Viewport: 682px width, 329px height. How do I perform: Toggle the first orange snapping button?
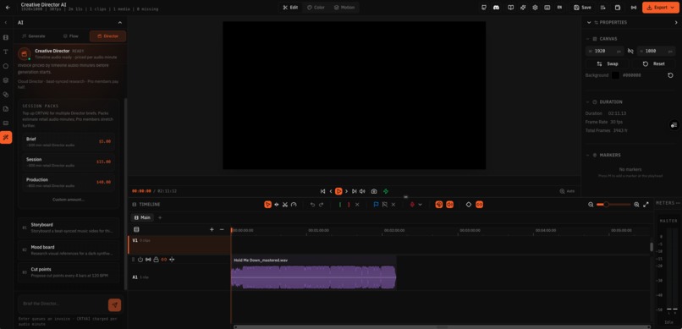tap(439, 205)
